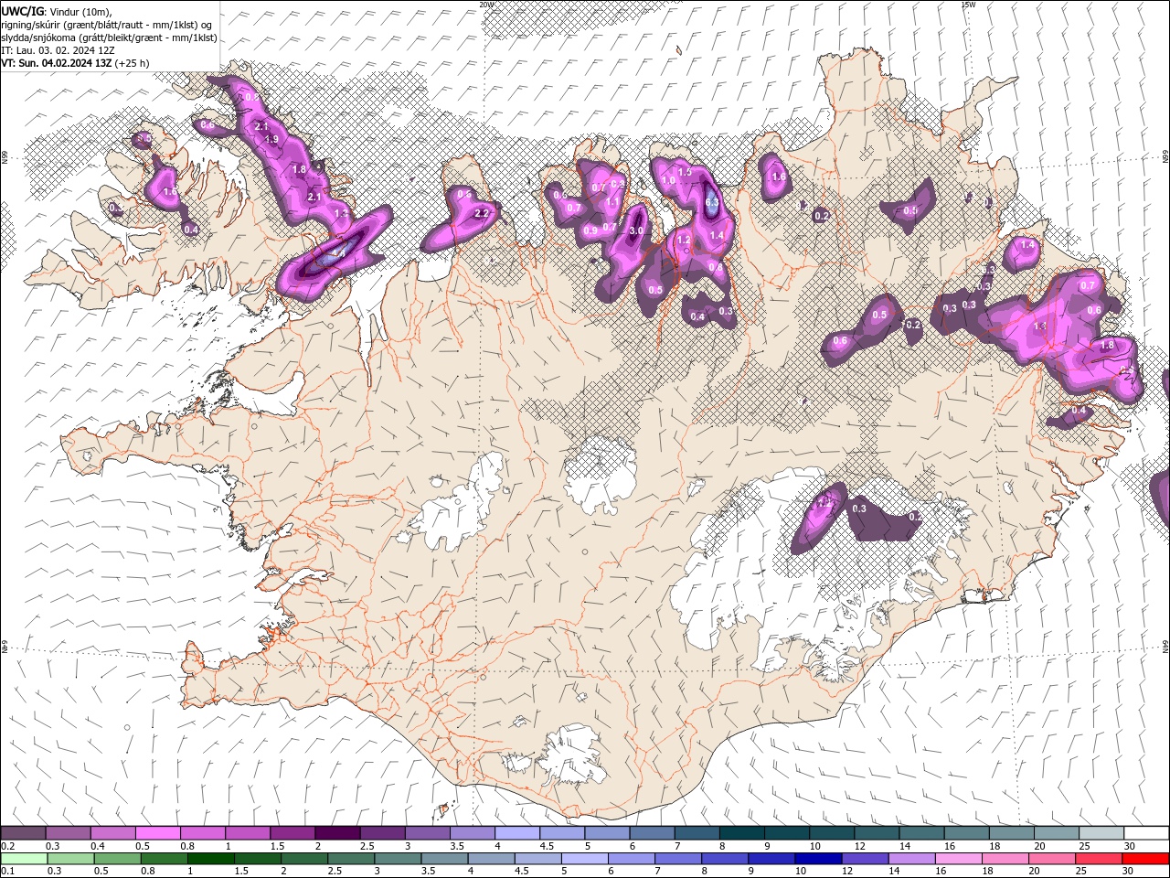Pick the 3 grey-green swatch on lower scale

[x=398, y=859]
